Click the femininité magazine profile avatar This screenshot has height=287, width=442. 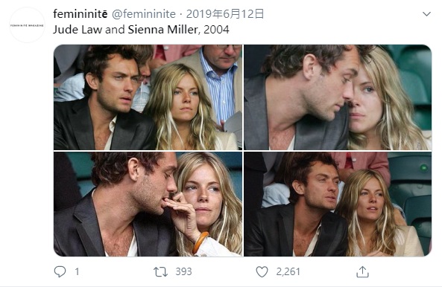(27, 25)
